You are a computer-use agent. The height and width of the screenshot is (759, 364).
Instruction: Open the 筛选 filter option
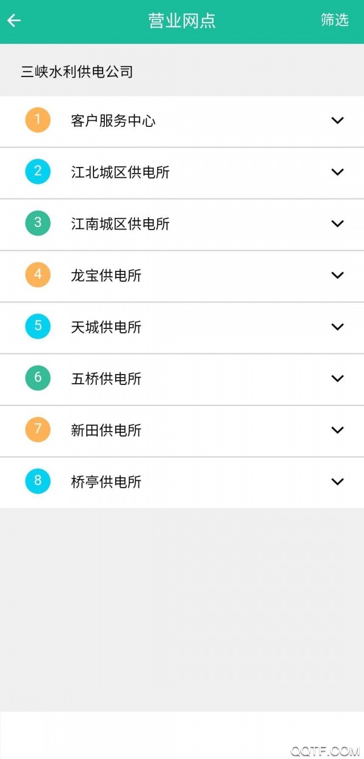pyautogui.click(x=333, y=20)
